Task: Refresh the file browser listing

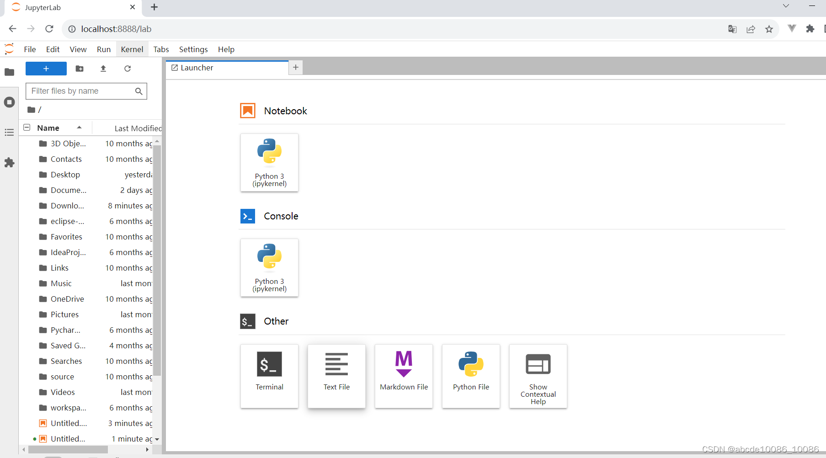Action: click(128, 69)
